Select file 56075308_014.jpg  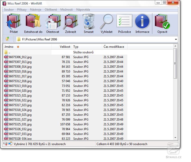(20, 67)
